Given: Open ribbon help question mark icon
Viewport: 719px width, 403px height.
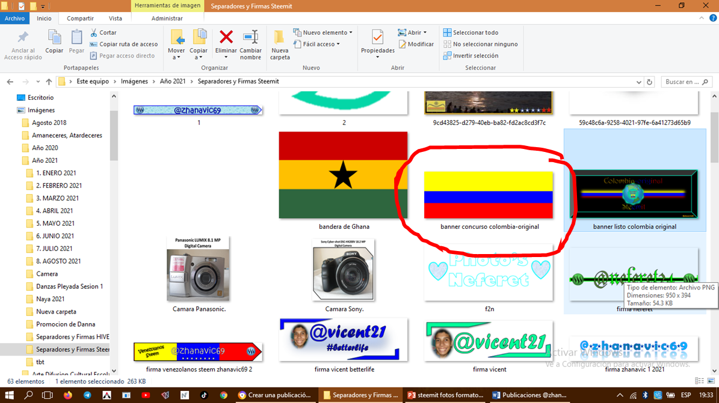Looking at the screenshot, I should coord(713,18).
